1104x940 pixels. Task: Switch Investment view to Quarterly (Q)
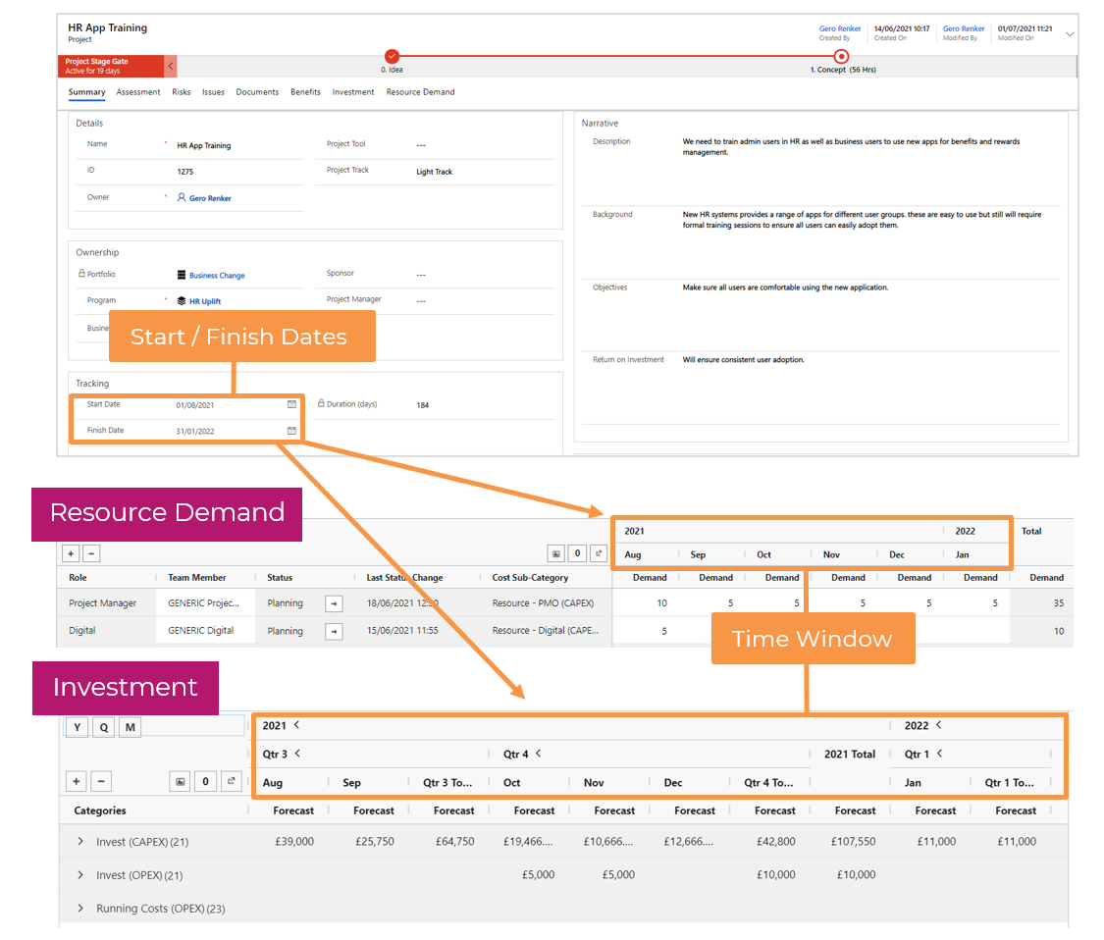[103, 727]
